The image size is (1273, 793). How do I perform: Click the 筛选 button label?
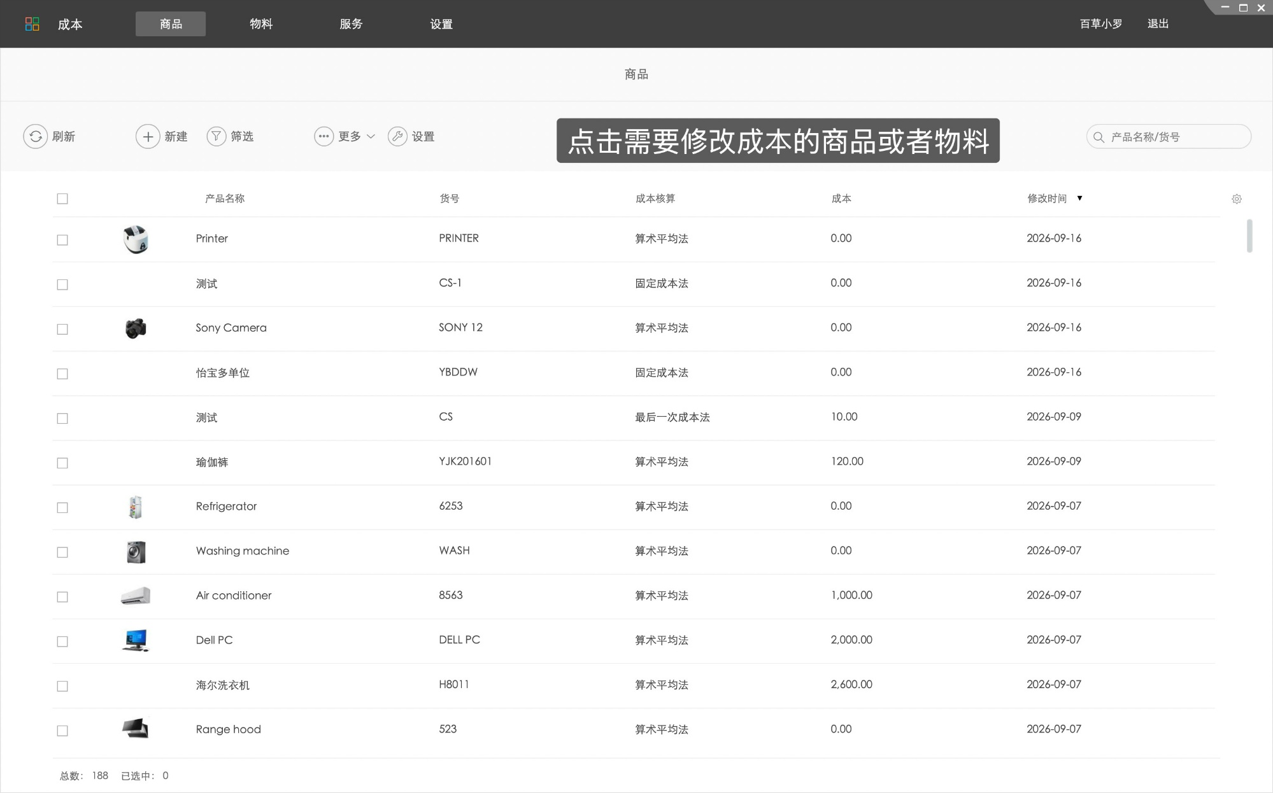coord(242,136)
